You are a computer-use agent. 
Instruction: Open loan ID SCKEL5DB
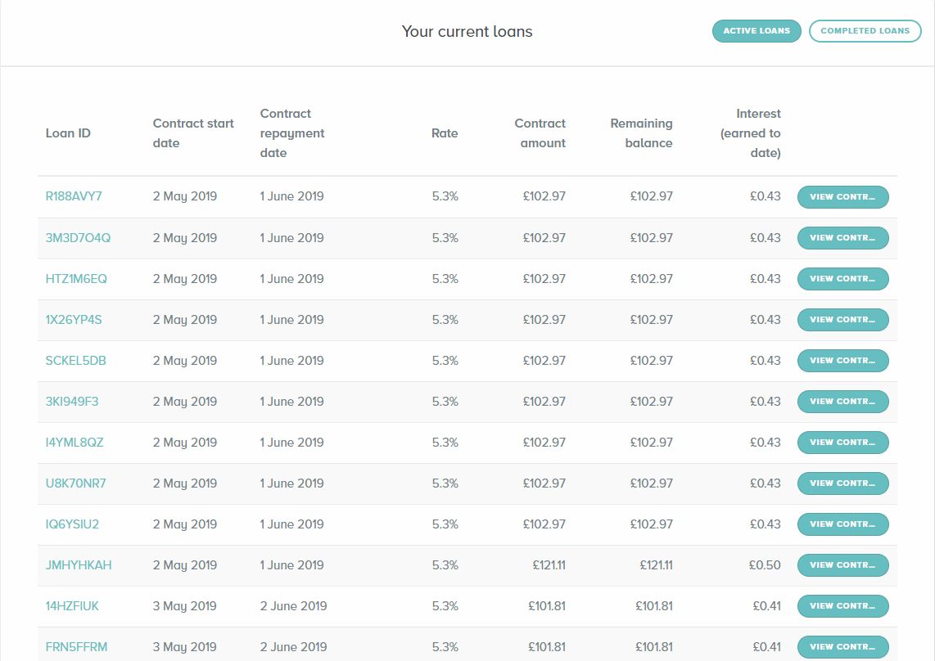[x=75, y=361]
